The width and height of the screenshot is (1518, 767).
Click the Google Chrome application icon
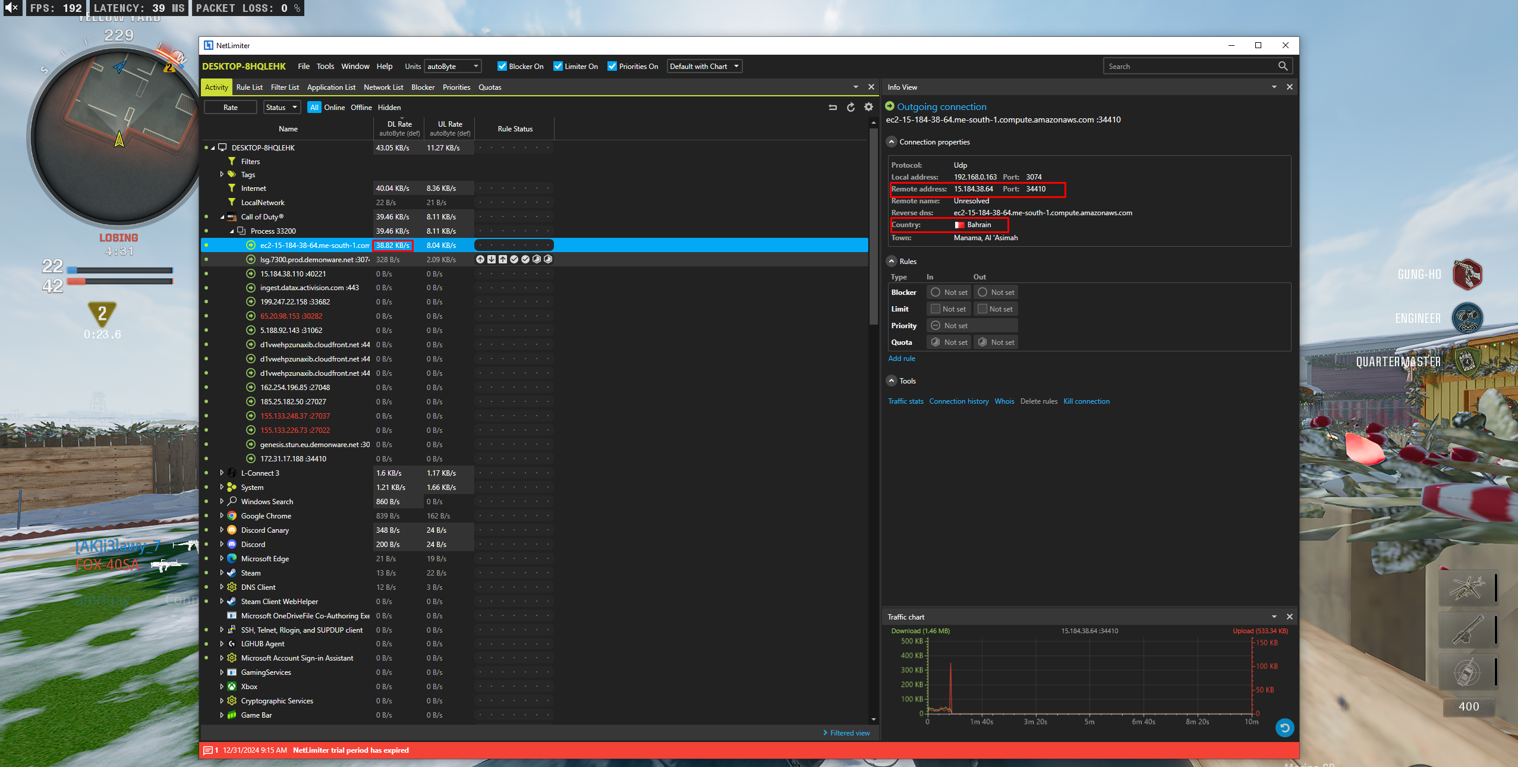point(232,515)
